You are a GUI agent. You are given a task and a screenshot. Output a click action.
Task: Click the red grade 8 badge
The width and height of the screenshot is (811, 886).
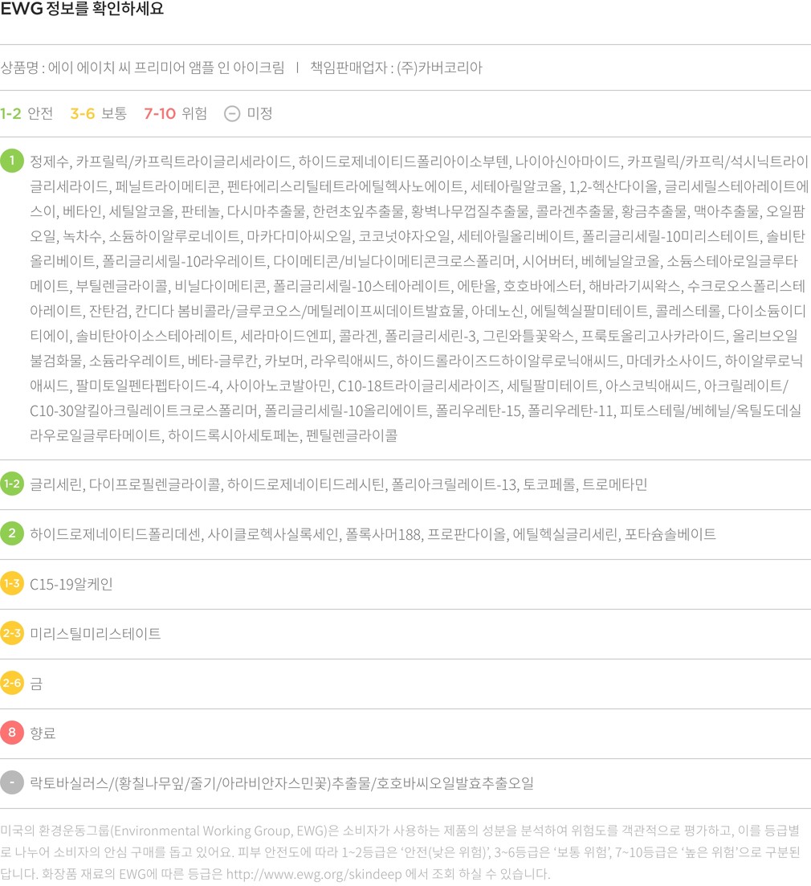click(x=12, y=733)
